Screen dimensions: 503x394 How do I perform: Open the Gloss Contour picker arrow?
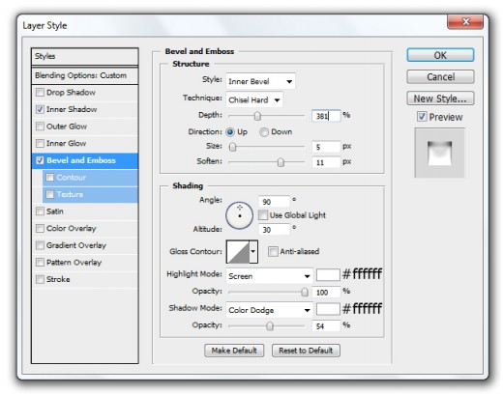[x=253, y=251]
